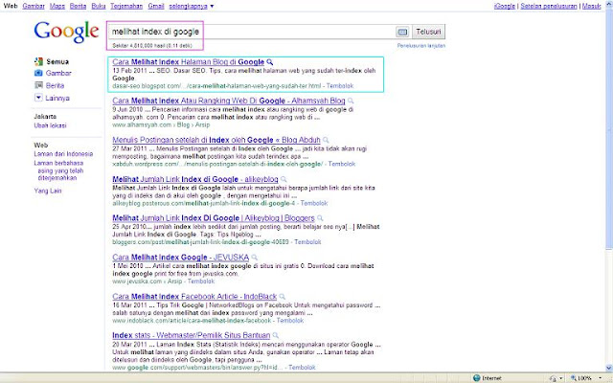The image size is (613, 383).
Task: Open result Menulis Postingan setelah di Index
Action: 216,140
